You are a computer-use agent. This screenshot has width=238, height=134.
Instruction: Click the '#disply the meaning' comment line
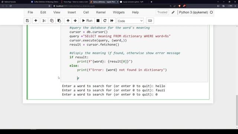pyautogui.click(x=125, y=53)
